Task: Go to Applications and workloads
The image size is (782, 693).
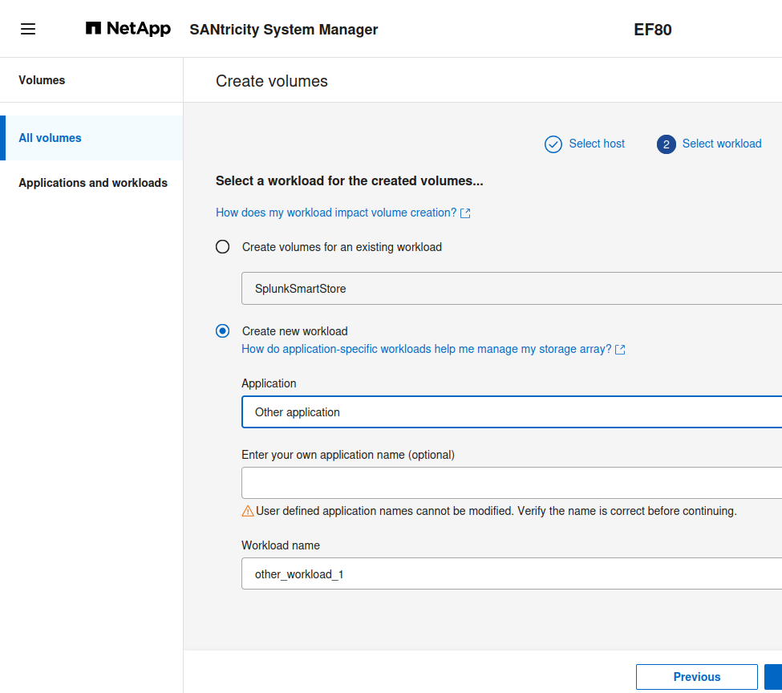Action: coord(93,183)
